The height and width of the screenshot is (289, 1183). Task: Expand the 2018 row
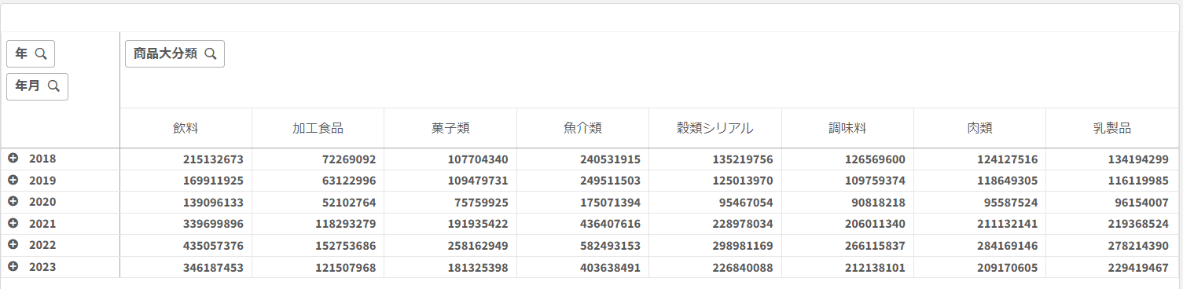pyautogui.click(x=13, y=159)
